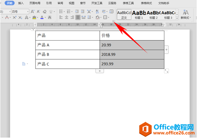Click the table move handle at top-left
This screenshot has width=197, height=139.
33,29
